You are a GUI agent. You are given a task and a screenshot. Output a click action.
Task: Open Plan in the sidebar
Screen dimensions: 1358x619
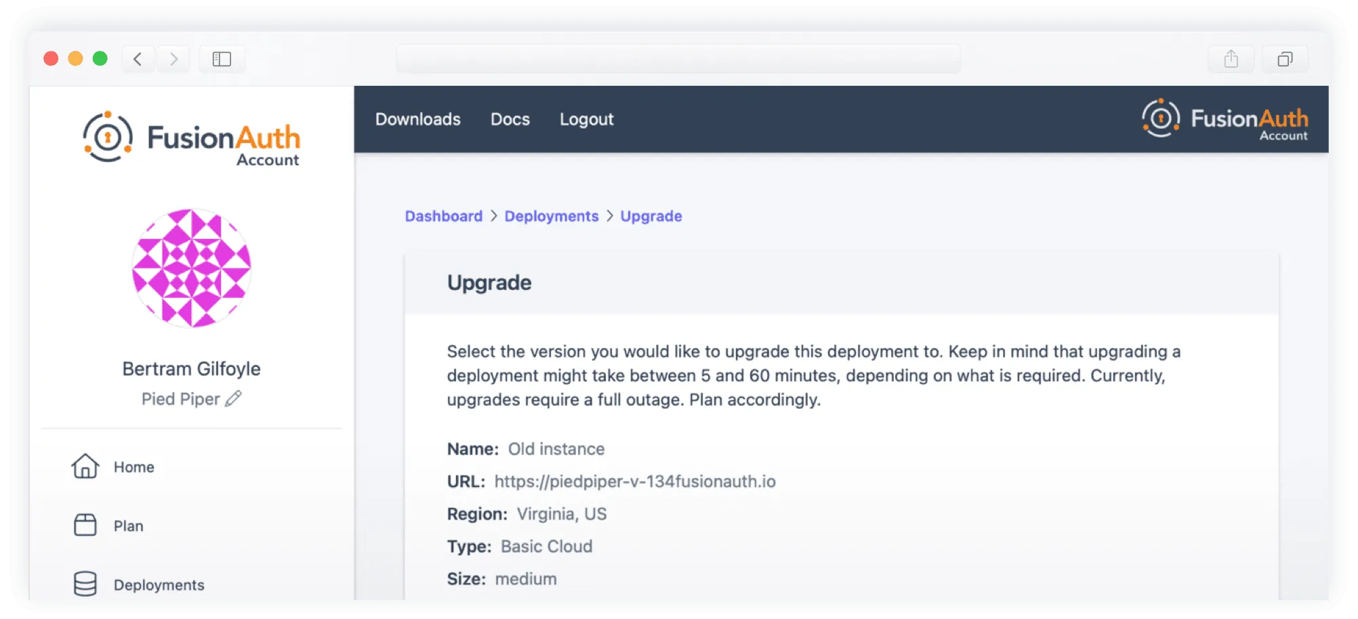[x=128, y=526]
